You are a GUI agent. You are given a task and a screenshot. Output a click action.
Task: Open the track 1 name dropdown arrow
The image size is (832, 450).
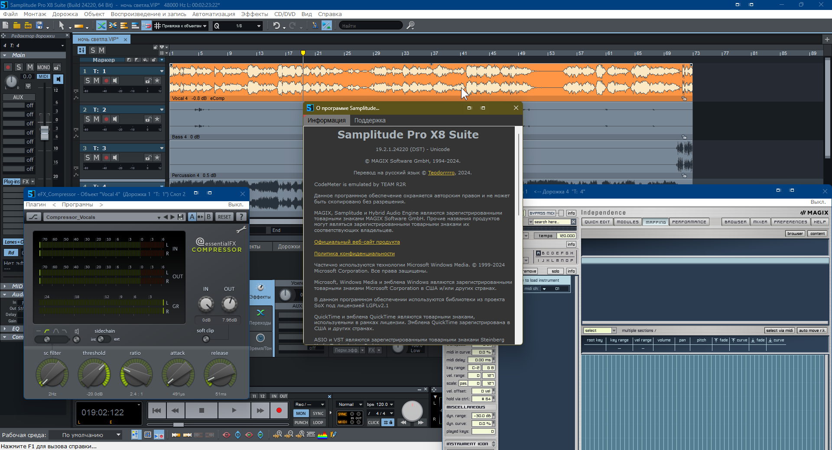[x=162, y=71]
